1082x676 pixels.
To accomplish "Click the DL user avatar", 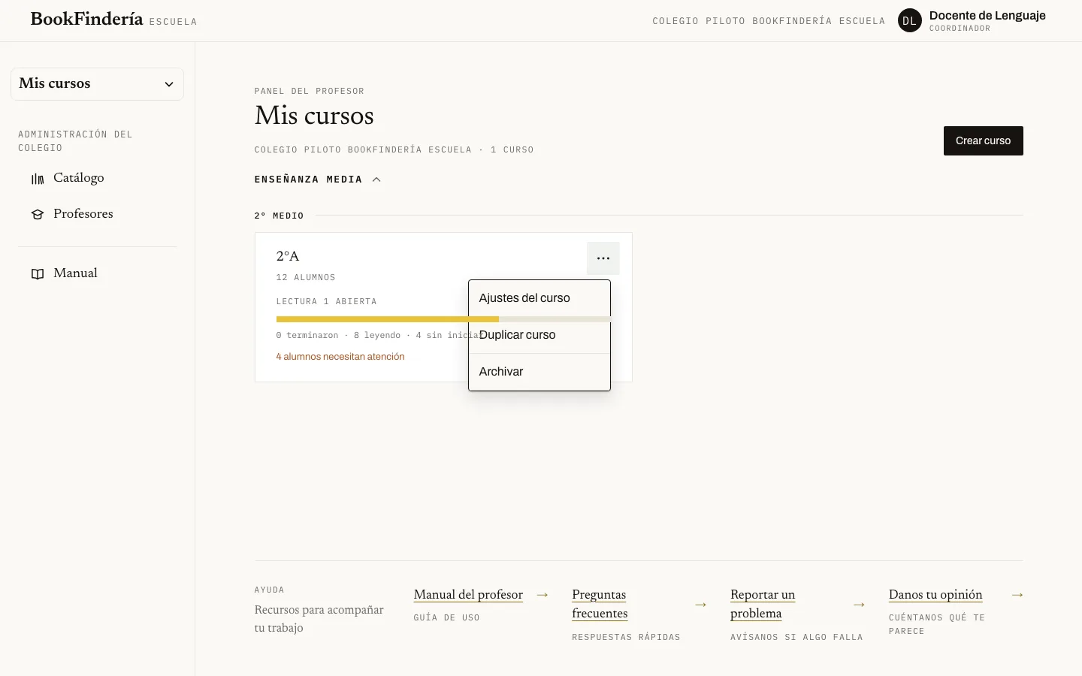I will [910, 21].
